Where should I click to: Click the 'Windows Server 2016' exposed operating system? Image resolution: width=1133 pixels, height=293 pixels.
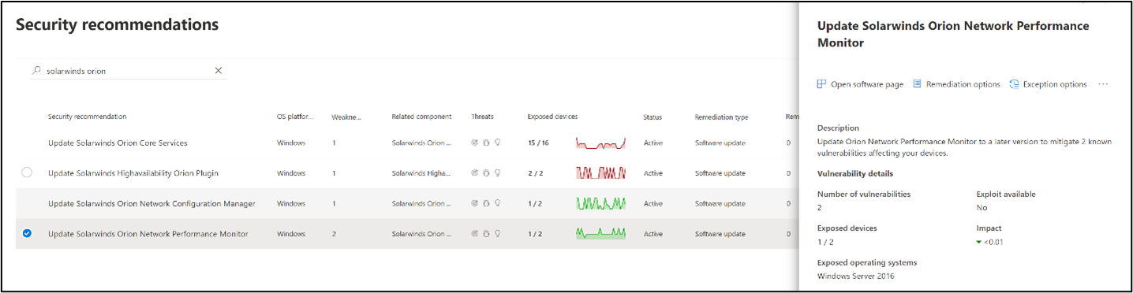[855, 276]
